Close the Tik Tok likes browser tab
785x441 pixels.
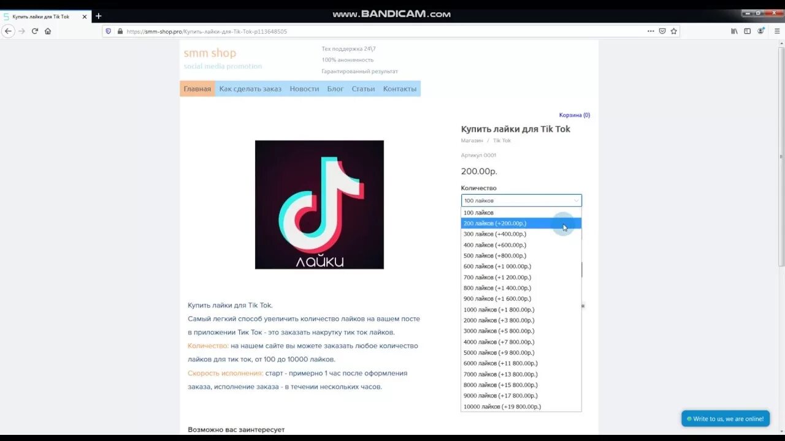click(85, 17)
